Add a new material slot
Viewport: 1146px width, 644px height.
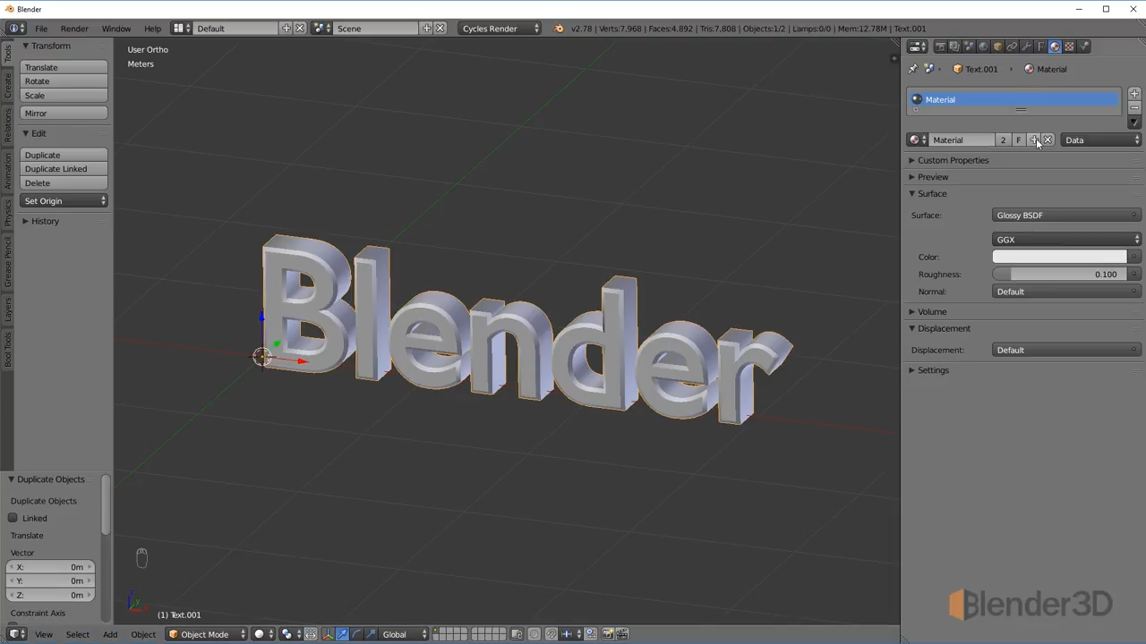point(1134,93)
